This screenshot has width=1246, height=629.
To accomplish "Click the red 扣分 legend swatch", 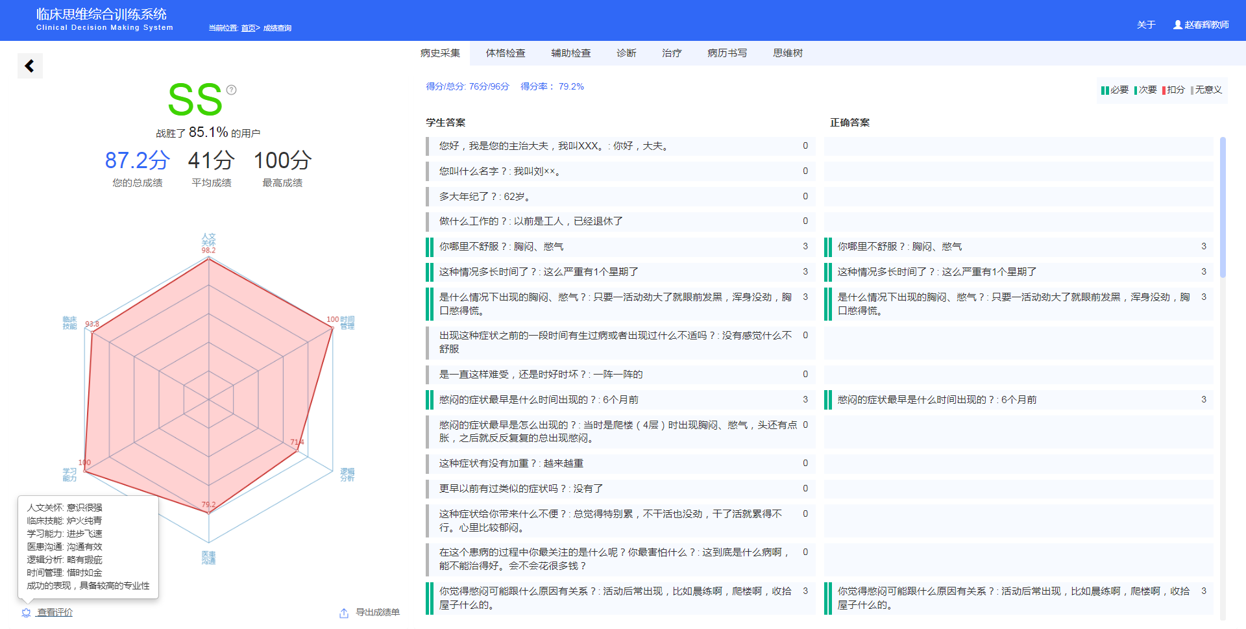I will coord(1164,90).
